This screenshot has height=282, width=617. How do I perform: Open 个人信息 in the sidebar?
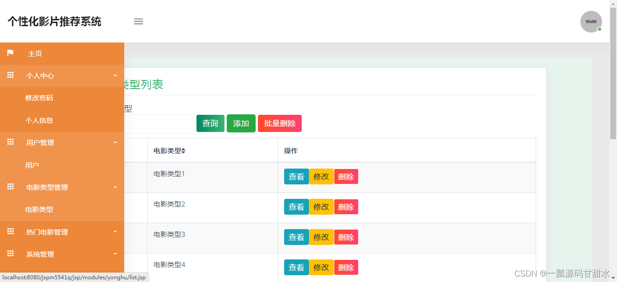pos(39,120)
